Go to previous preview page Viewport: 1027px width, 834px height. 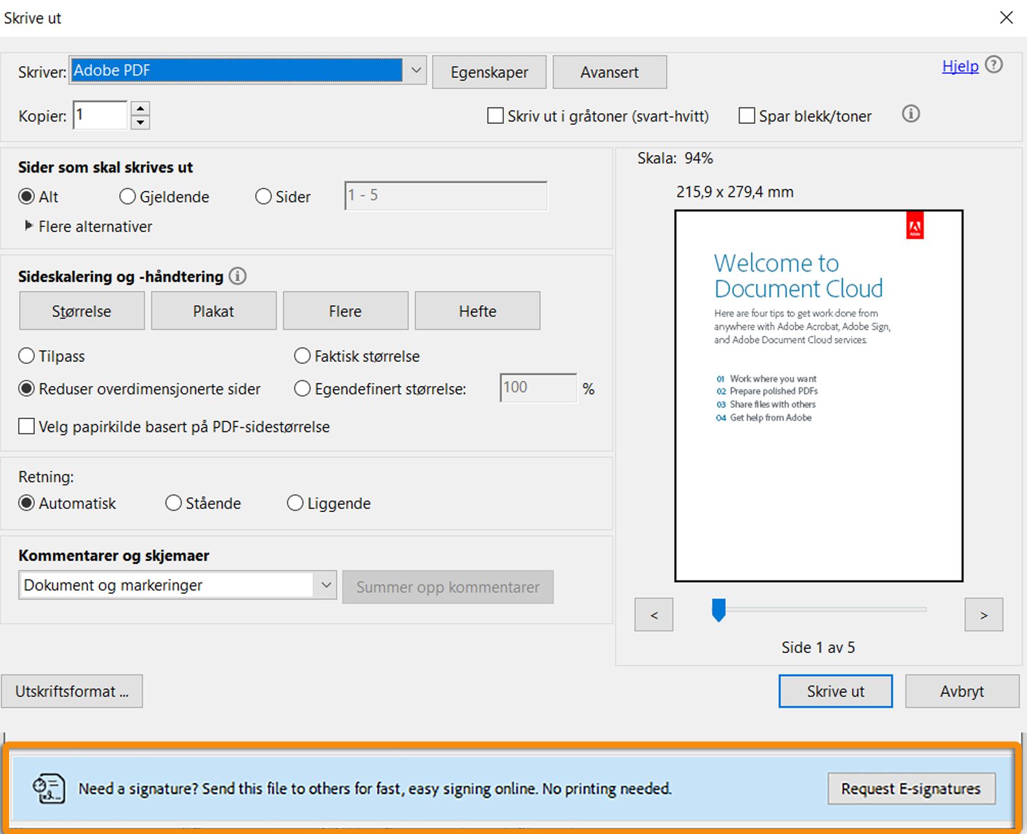[x=654, y=614]
